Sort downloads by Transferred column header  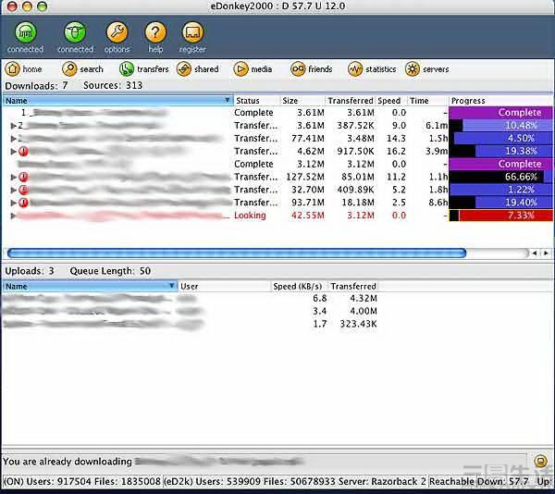pyautogui.click(x=350, y=101)
